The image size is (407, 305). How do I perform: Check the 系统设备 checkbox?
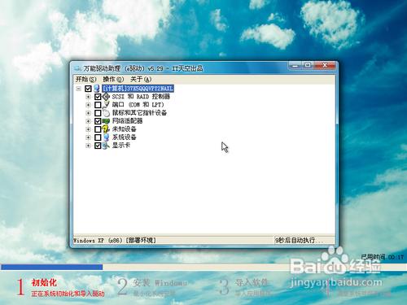click(x=98, y=137)
